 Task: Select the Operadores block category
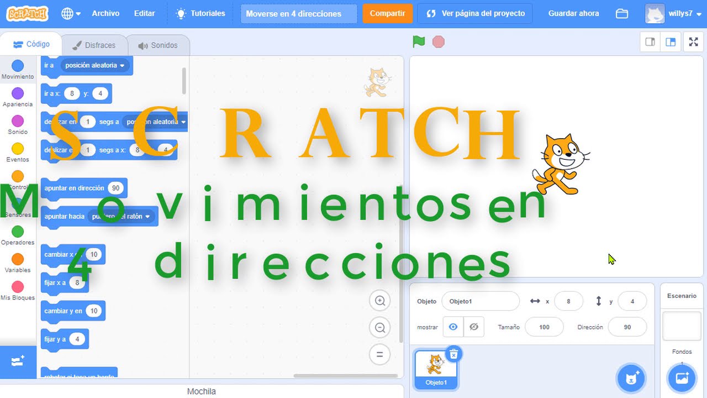18,236
